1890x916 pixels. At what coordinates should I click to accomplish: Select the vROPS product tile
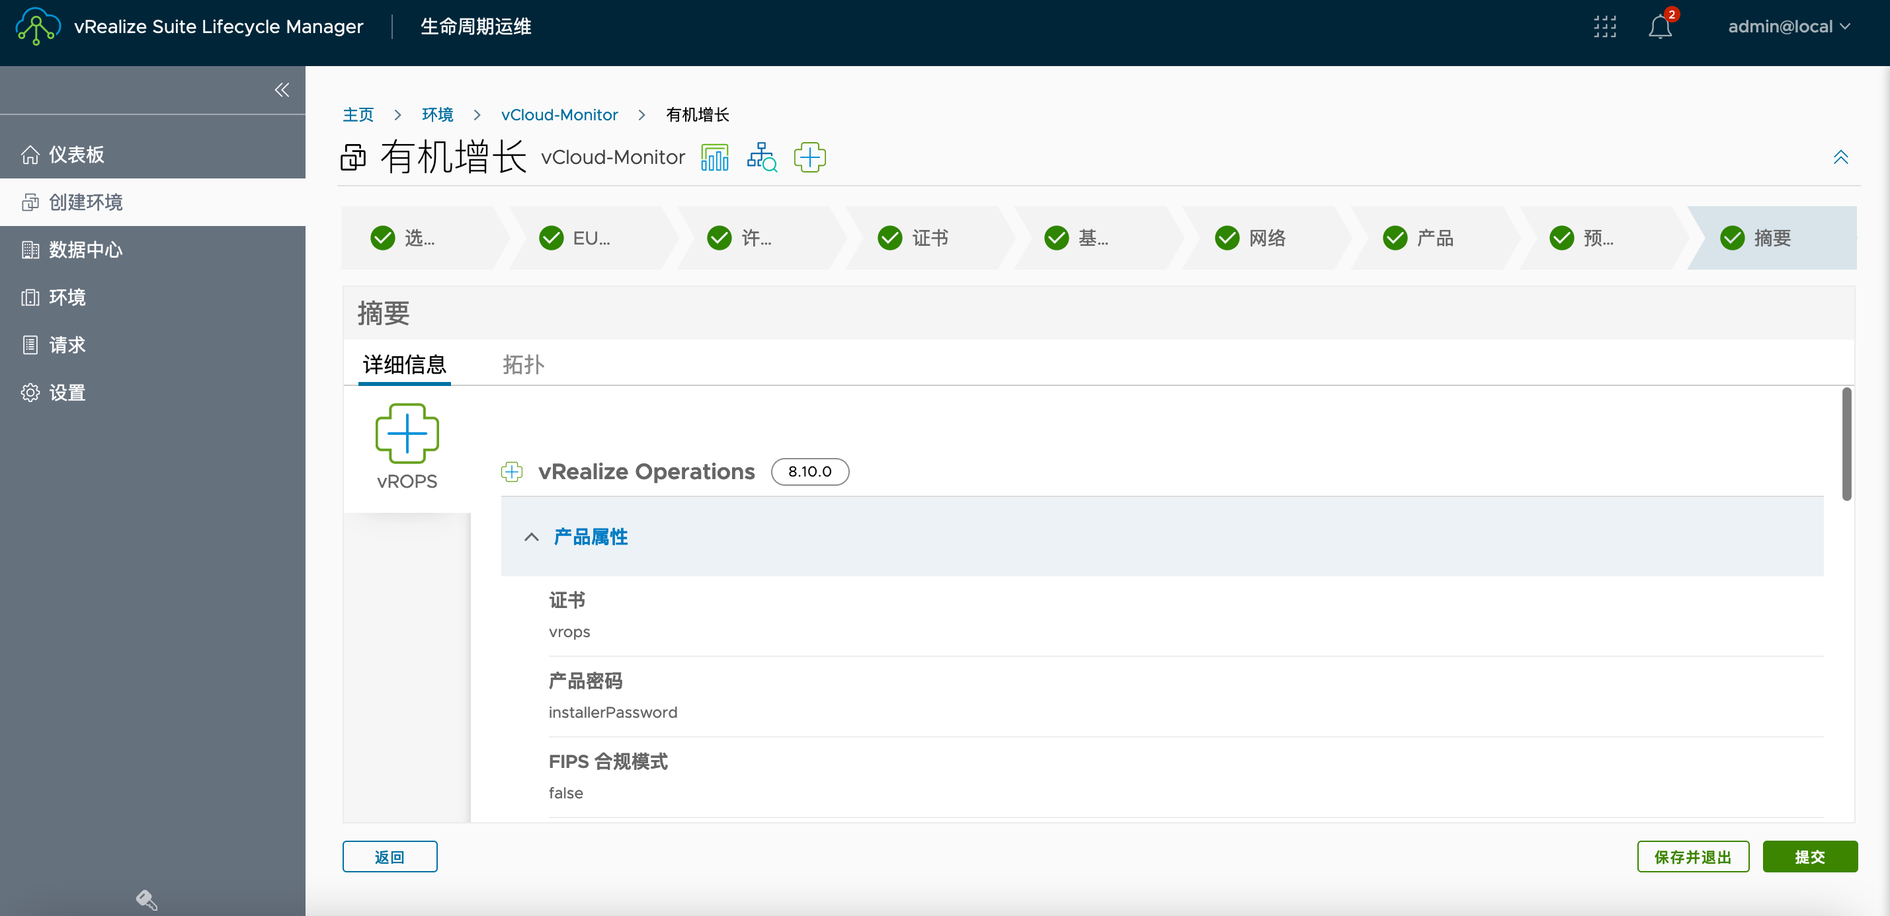click(x=407, y=447)
